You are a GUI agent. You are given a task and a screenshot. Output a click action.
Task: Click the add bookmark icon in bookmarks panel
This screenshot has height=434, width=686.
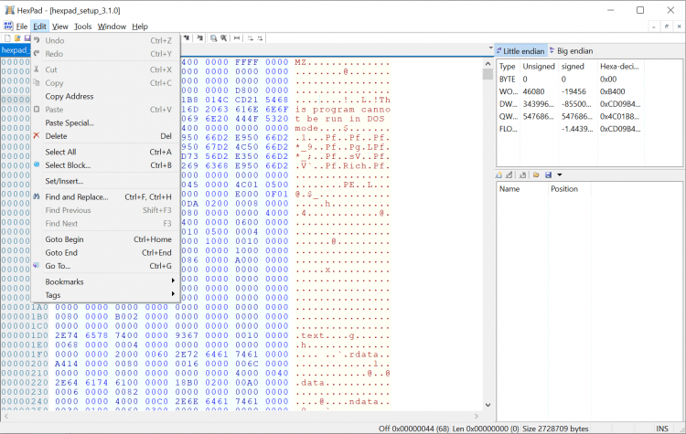(500, 175)
